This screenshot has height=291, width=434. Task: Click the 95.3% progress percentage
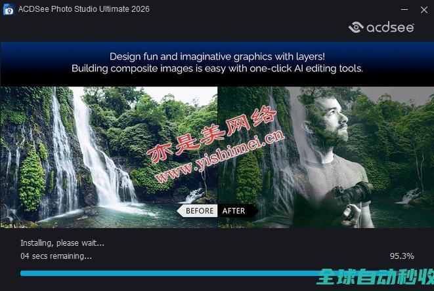coord(402,256)
